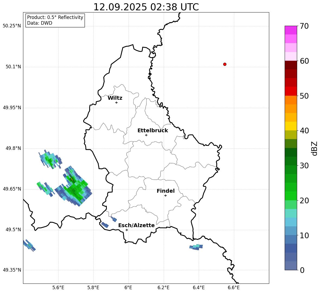Click the 0 tick on the colorbar
Screen dimensions: 321x293
302,270
